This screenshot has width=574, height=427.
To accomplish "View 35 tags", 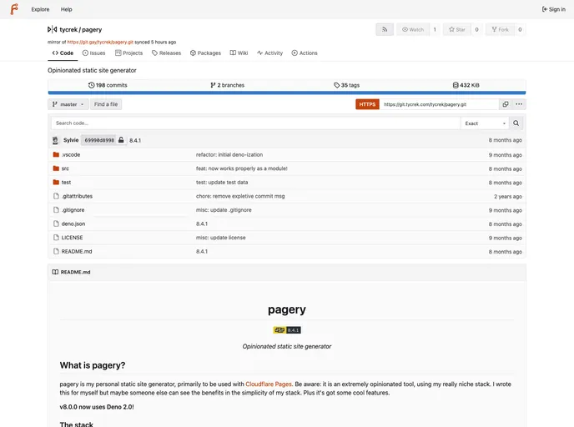I will point(347,85).
